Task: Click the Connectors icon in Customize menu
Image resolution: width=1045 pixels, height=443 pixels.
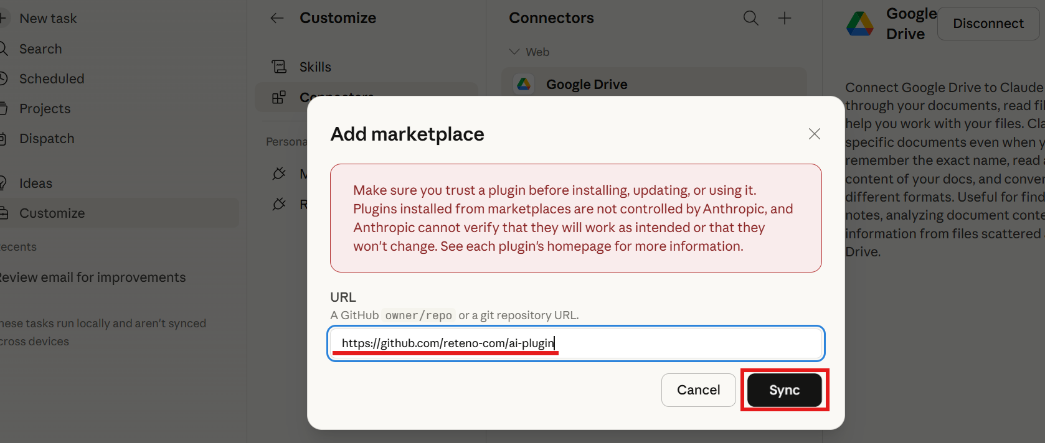Action: coord(279,98)
